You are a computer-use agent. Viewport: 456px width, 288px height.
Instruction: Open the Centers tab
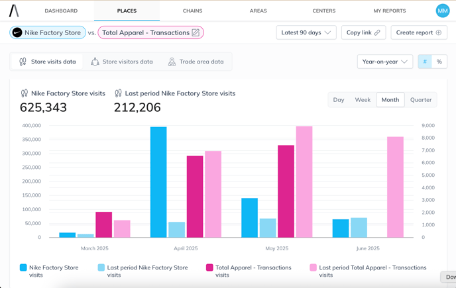[324, 11]
